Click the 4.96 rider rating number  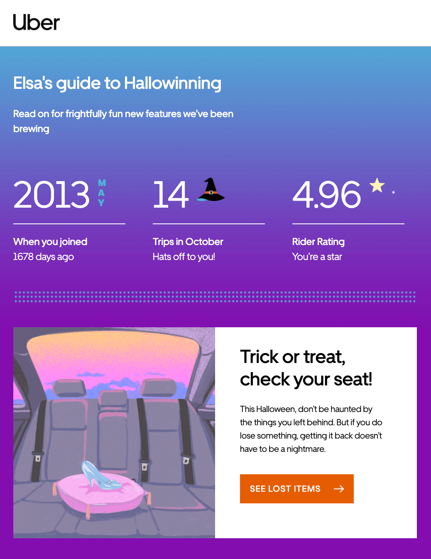[x=327, y=194]
